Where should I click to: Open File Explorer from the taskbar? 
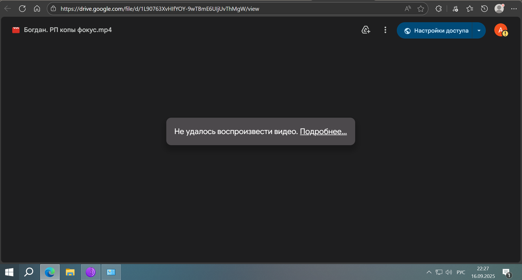point(70,272)
